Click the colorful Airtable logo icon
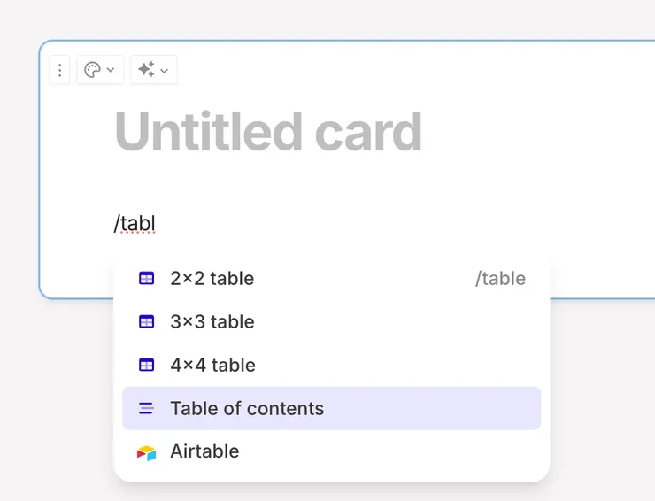The height and width of the screenshot is (501, 655). click(147, 452)
